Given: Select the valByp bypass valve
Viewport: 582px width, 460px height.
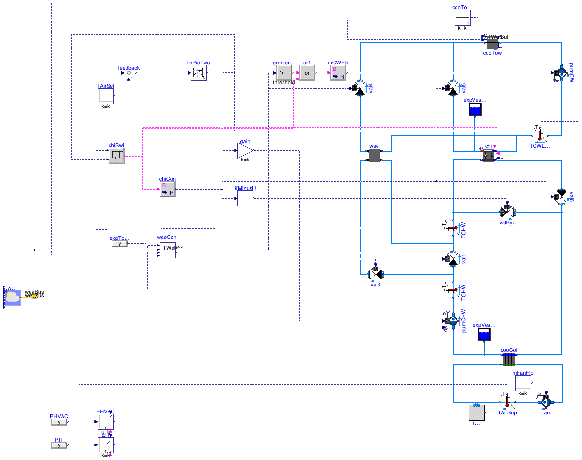Looking at the screenshot, I should tap(507, 212).
